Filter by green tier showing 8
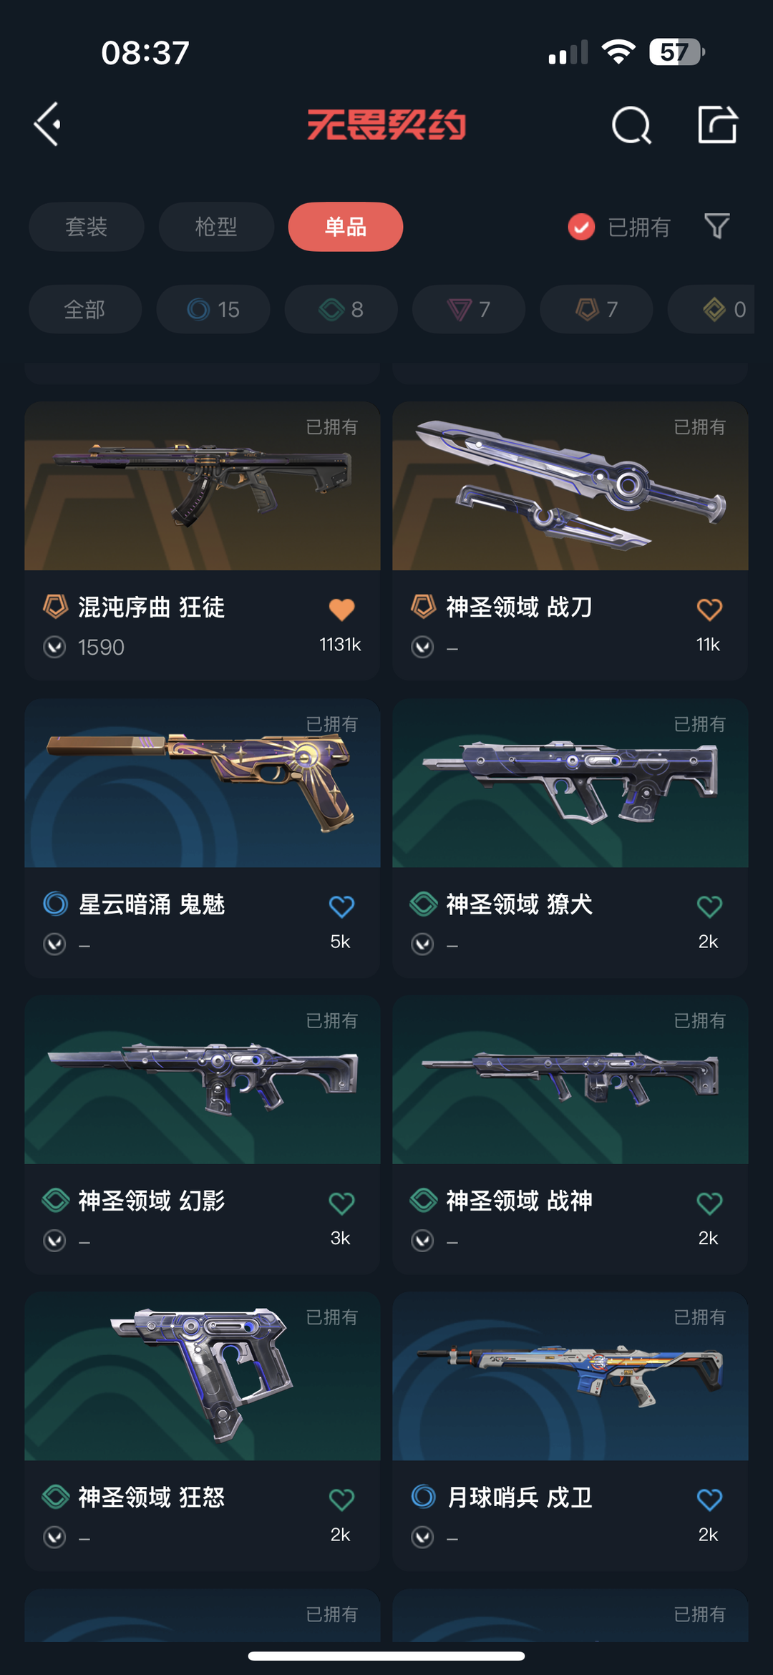773x1675 pixels. [x=341, y=309]
